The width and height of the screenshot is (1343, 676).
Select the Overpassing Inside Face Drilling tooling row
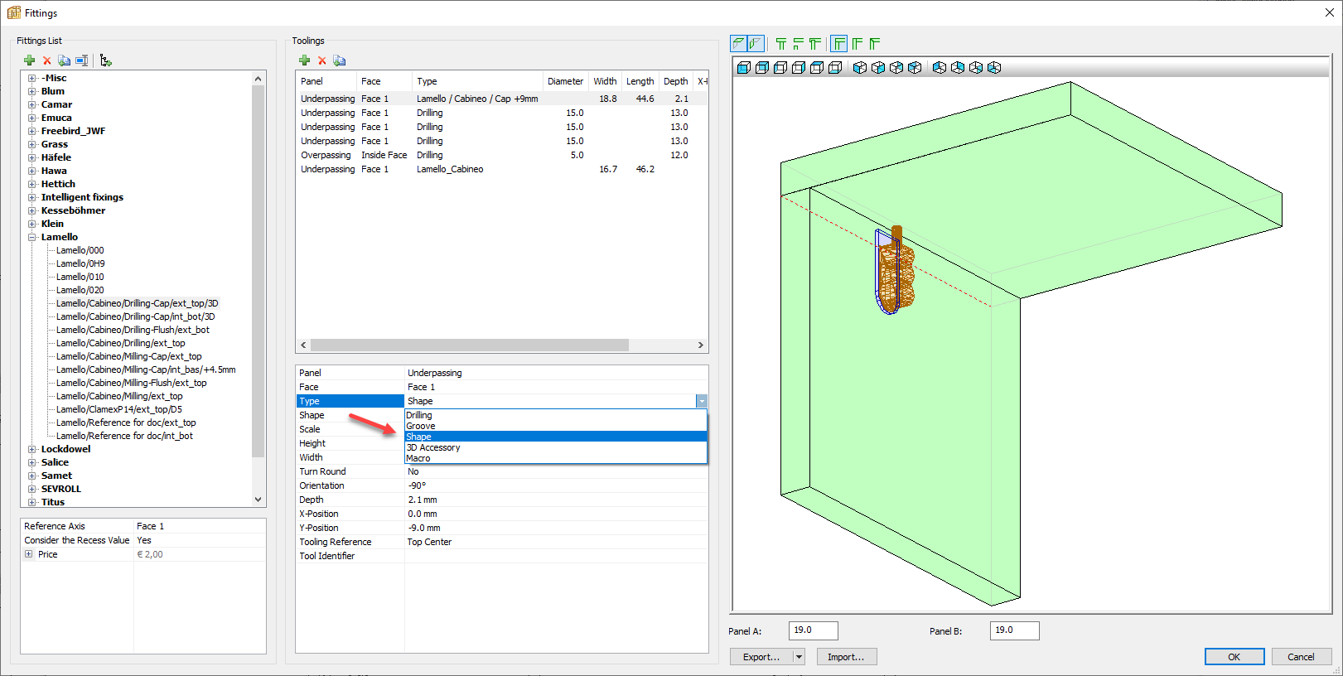click(x=501, y=155)
